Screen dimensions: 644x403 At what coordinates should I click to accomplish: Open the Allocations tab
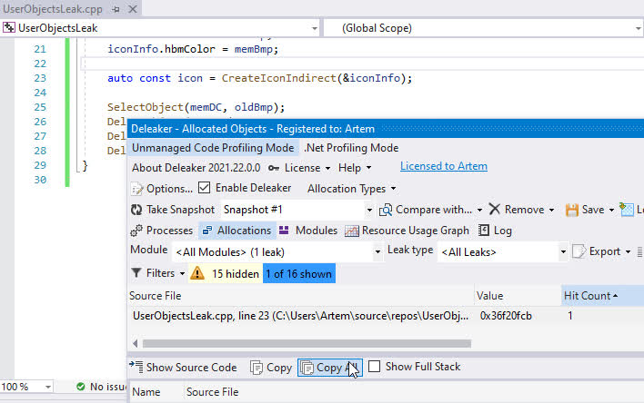point(237,231)
